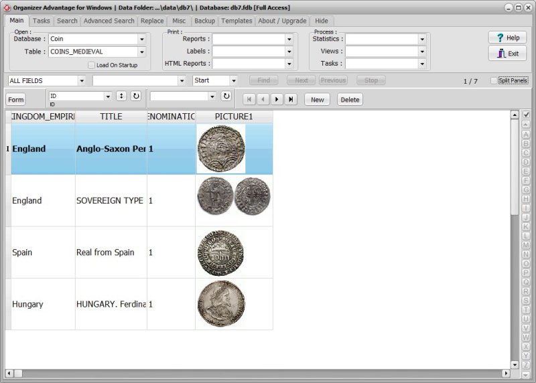Image resolution: width=536 pixels, height=383 pixels.
Task: Switch to the Tasks tab
Action: 42,21
